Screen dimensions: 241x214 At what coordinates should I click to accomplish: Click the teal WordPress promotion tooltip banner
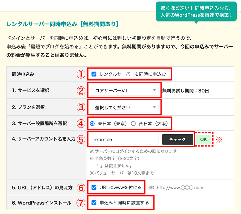tap(196, 12)
